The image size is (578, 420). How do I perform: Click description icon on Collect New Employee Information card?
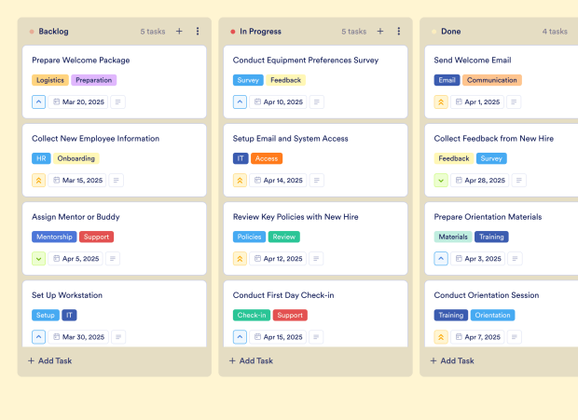click(x=117, y=181)
